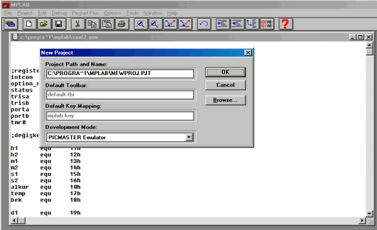377x230 pixels.
Task: Click the 'tmr0' line in code
Action: point(18,123)
